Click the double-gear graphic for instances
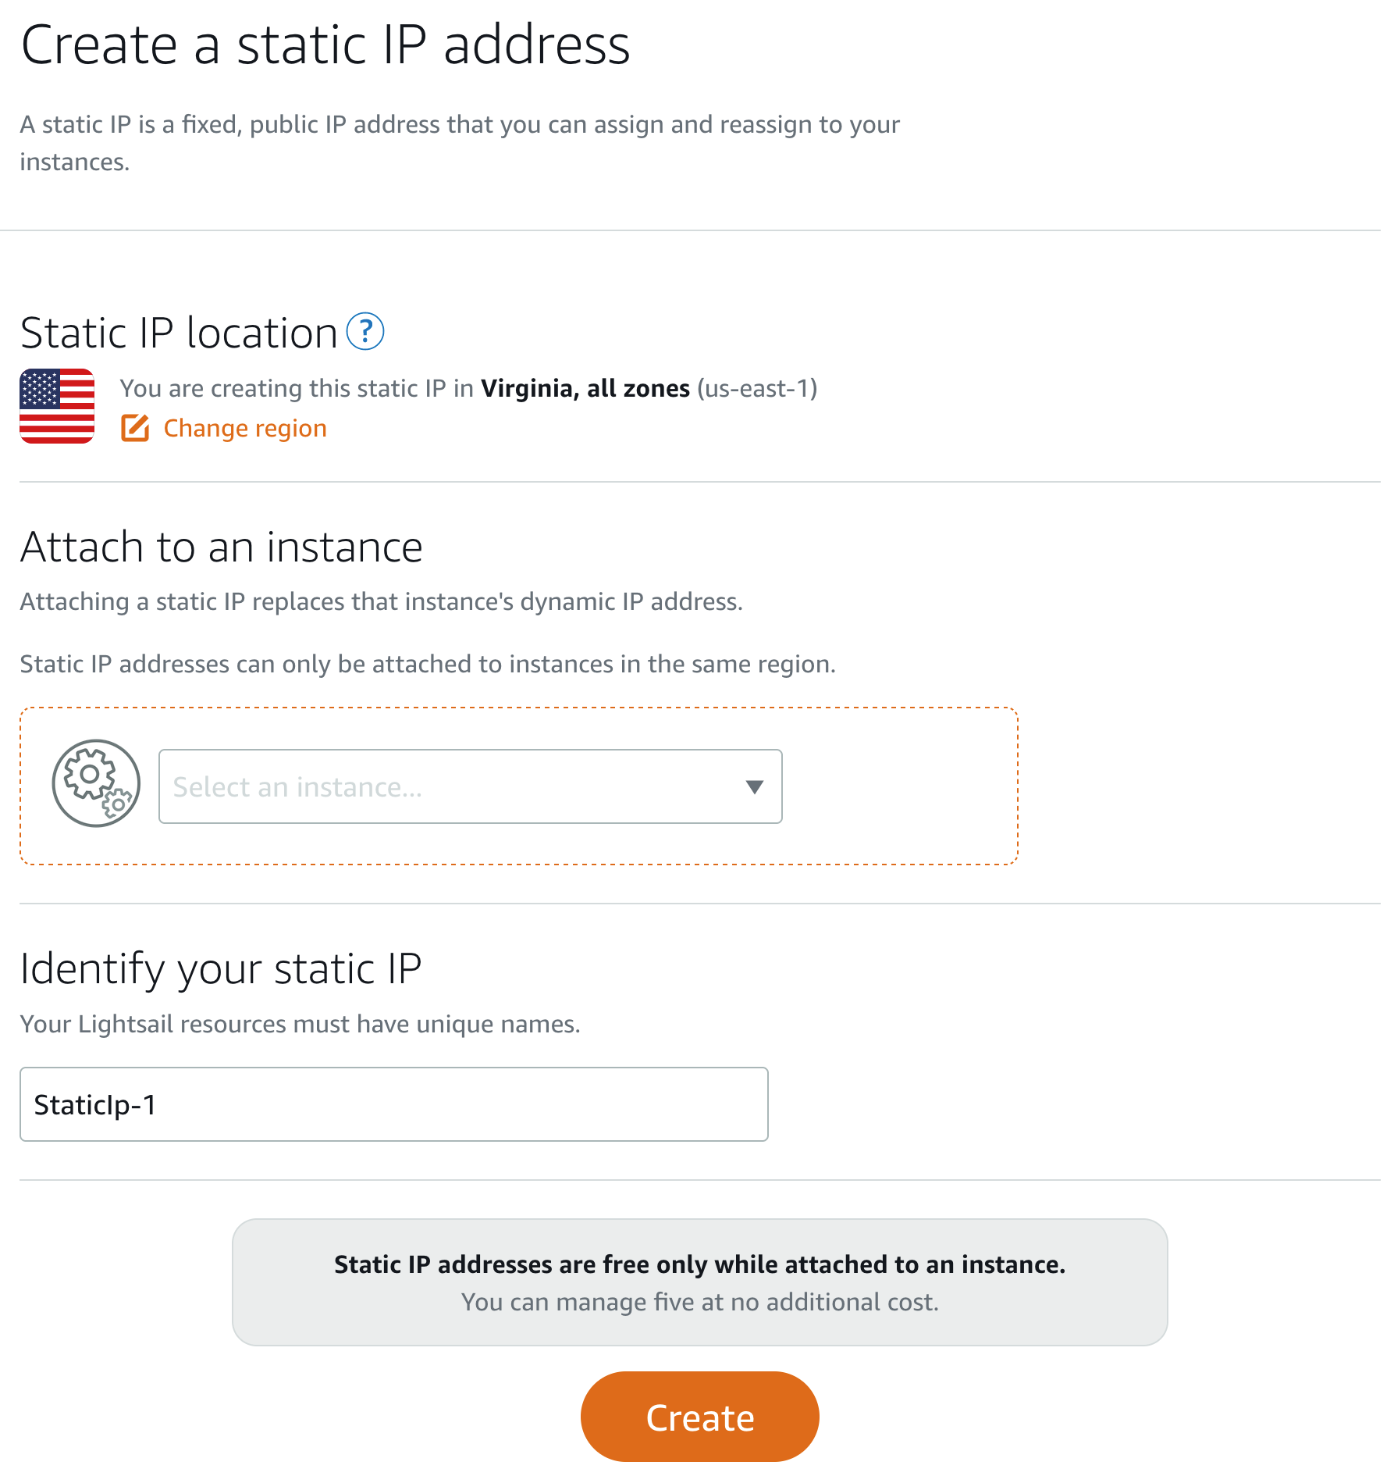 (94, 785)
